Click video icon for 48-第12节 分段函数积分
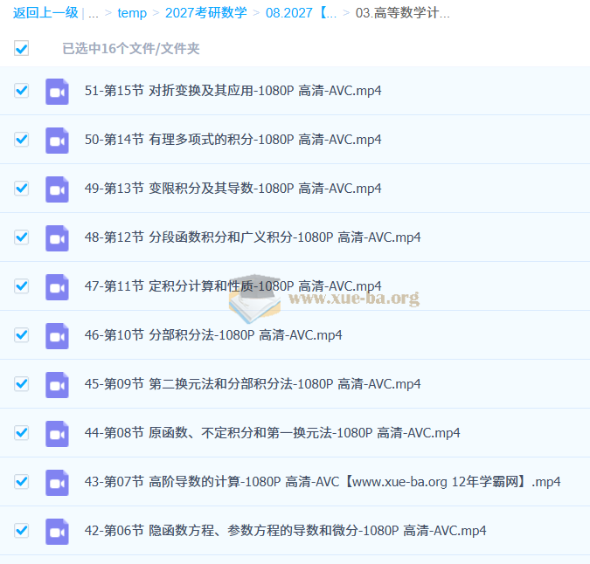This screenshot has width=590, height=564. click(57, 237)
